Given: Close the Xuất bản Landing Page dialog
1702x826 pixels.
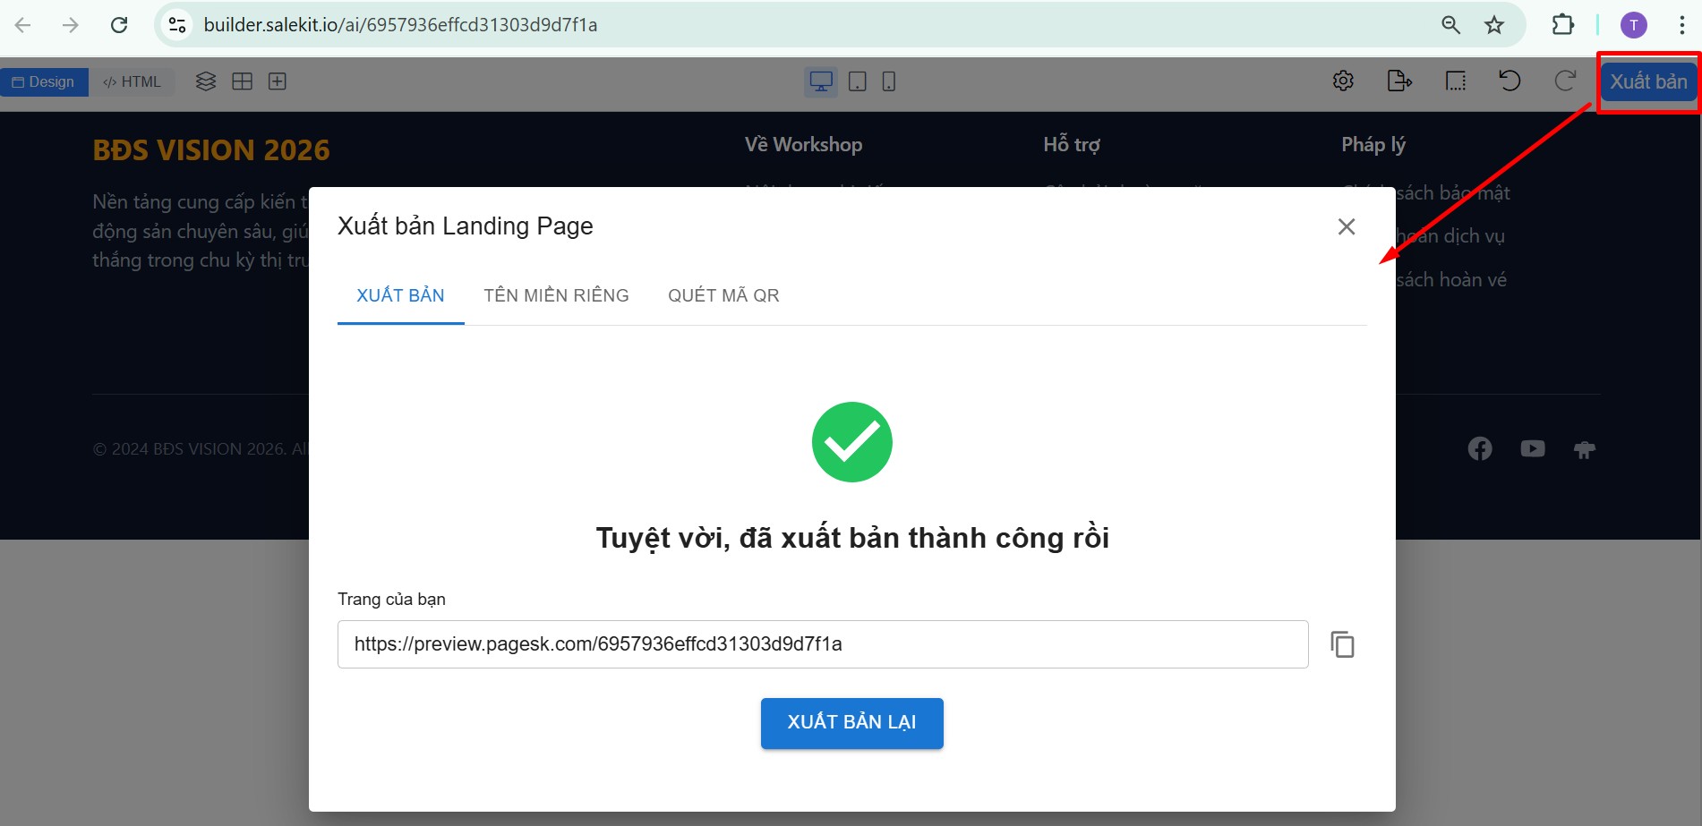Looking at the screenshot, I should click(1346, 227).
